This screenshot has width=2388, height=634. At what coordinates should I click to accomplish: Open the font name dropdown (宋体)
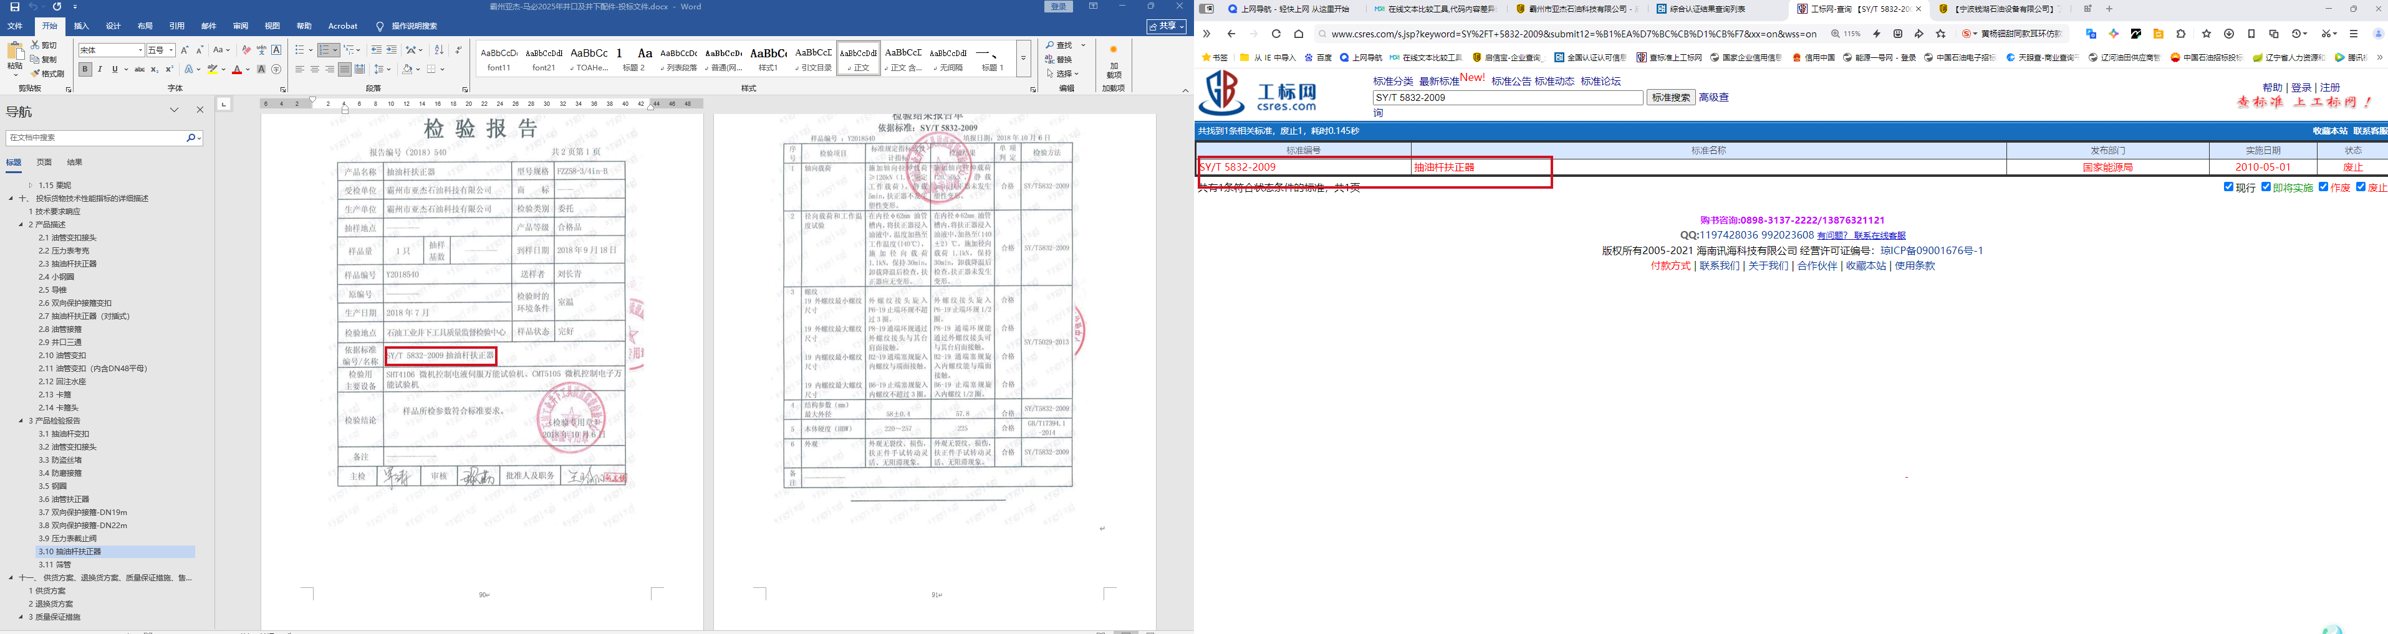tap(141, 50)
